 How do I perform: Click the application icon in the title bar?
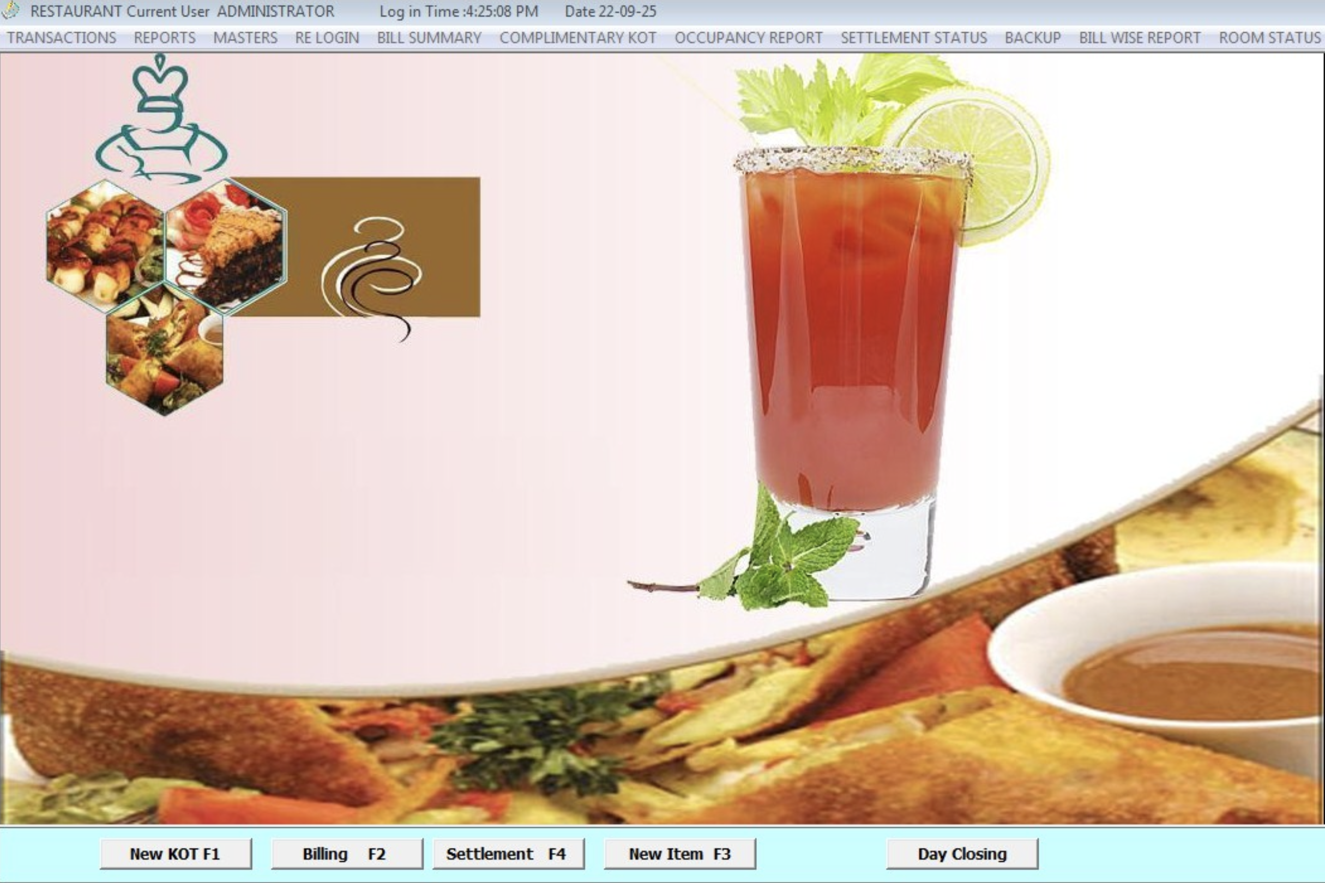10,10
